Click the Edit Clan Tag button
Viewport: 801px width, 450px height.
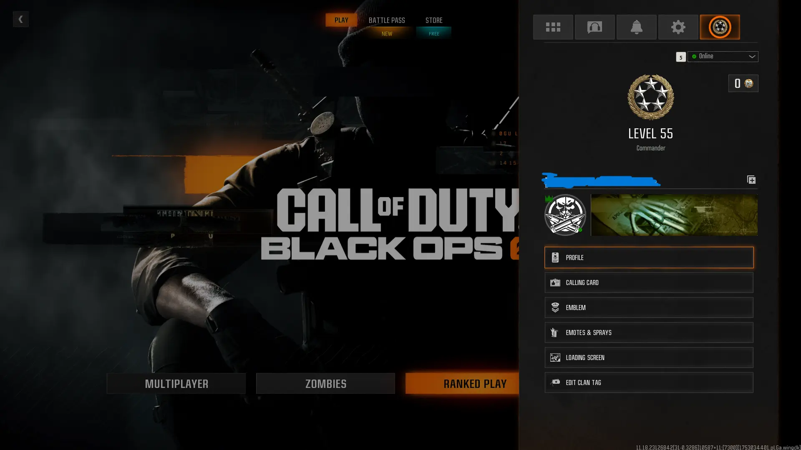649,382
